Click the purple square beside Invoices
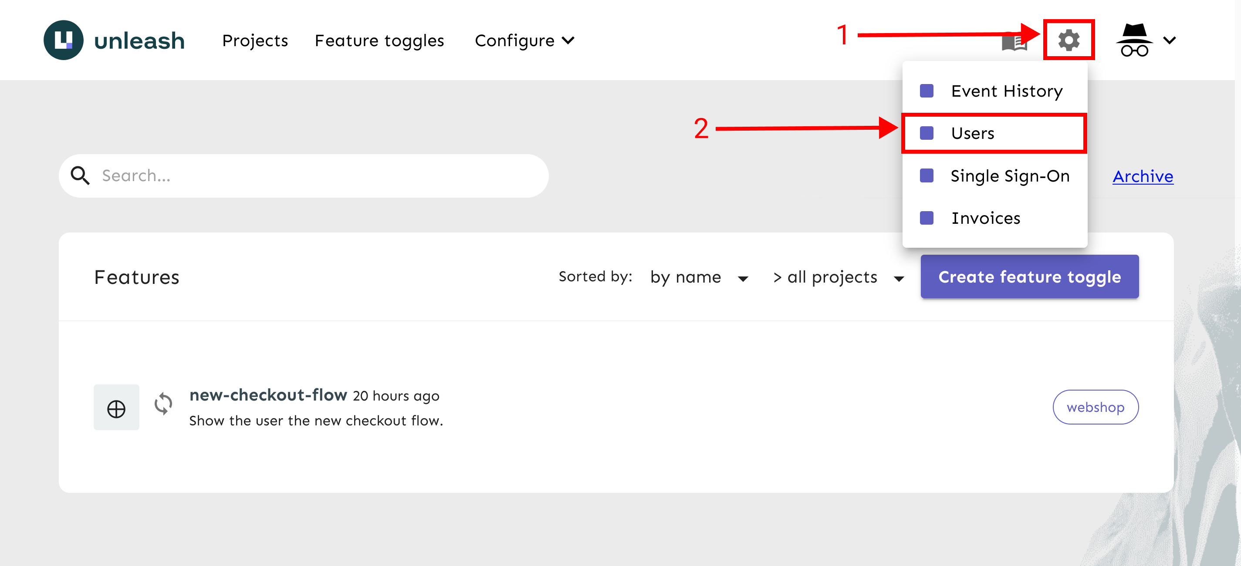The height and width of the screenshot is (566, 1241). click(x=927, y=218)
